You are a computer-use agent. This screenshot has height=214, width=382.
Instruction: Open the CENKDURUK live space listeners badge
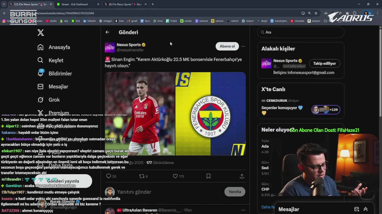(x=326, y=110)
